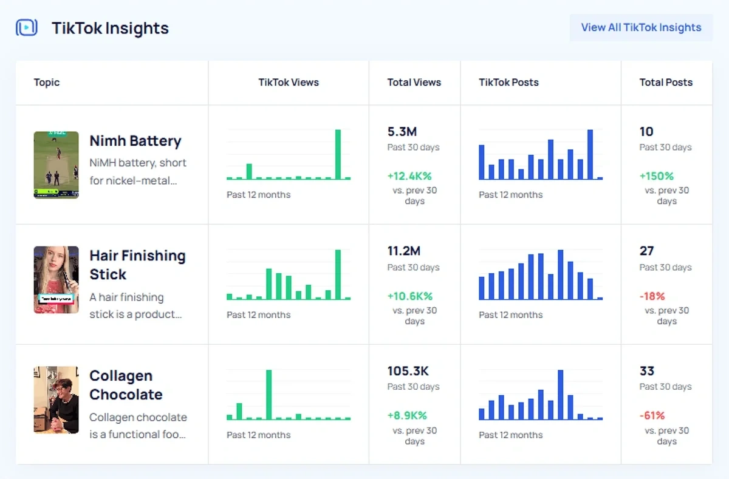Sort by the Total Views column header

(414, 82)
